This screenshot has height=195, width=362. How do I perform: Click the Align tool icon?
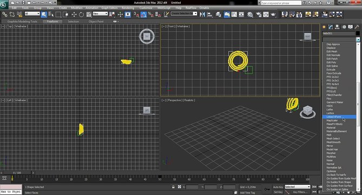[210, 15]
